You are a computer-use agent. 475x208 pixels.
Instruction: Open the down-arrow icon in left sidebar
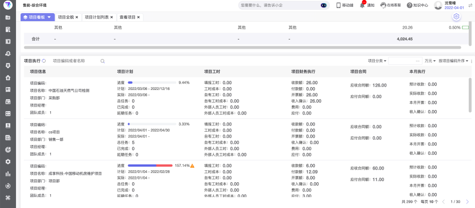coord(8,65)
